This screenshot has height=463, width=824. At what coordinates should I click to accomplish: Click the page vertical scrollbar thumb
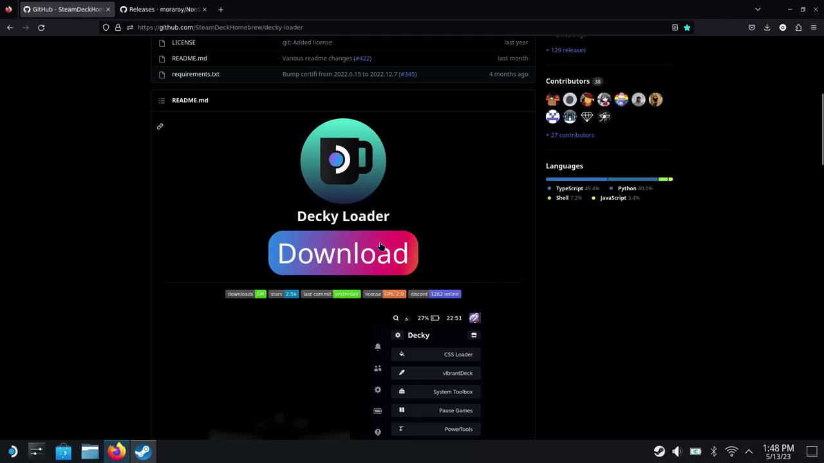point(821,129)
